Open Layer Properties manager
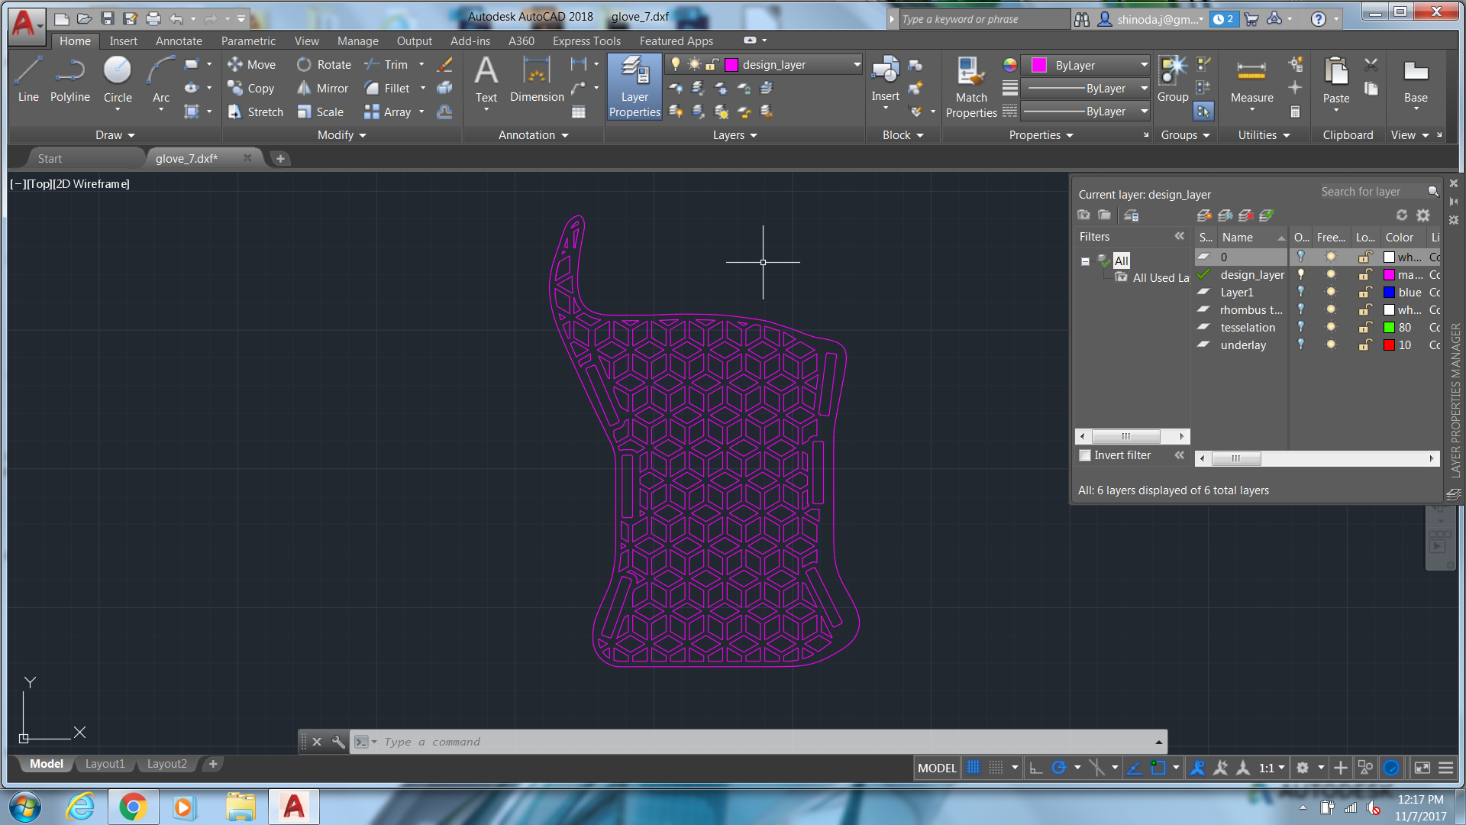Screen dimensions: 1466x825 (635, 87)
